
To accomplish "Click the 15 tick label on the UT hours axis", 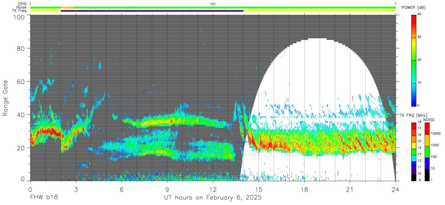I will point(258,189).
